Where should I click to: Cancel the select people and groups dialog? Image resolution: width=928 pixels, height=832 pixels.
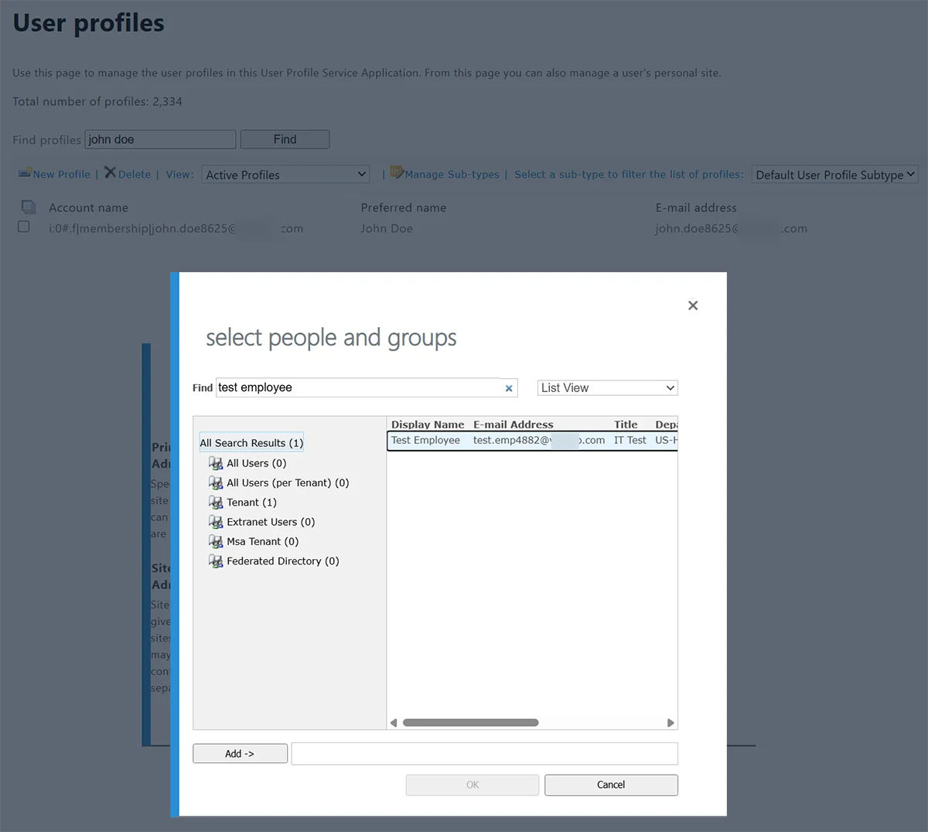click(611, 785)
